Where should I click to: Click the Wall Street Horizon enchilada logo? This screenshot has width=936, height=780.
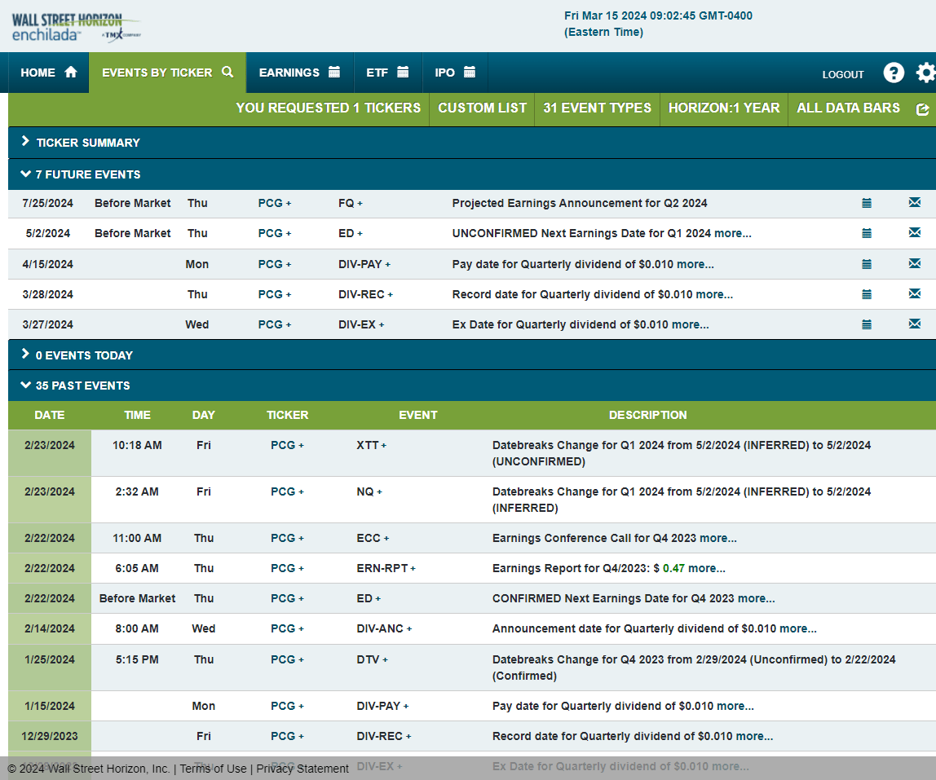point(75,26)
